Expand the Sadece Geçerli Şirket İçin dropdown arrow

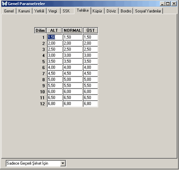tap(63, 163)
